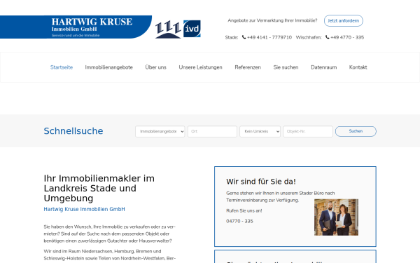Open the Referenzen page
The image size is (420, 263).
coord(248,67)
